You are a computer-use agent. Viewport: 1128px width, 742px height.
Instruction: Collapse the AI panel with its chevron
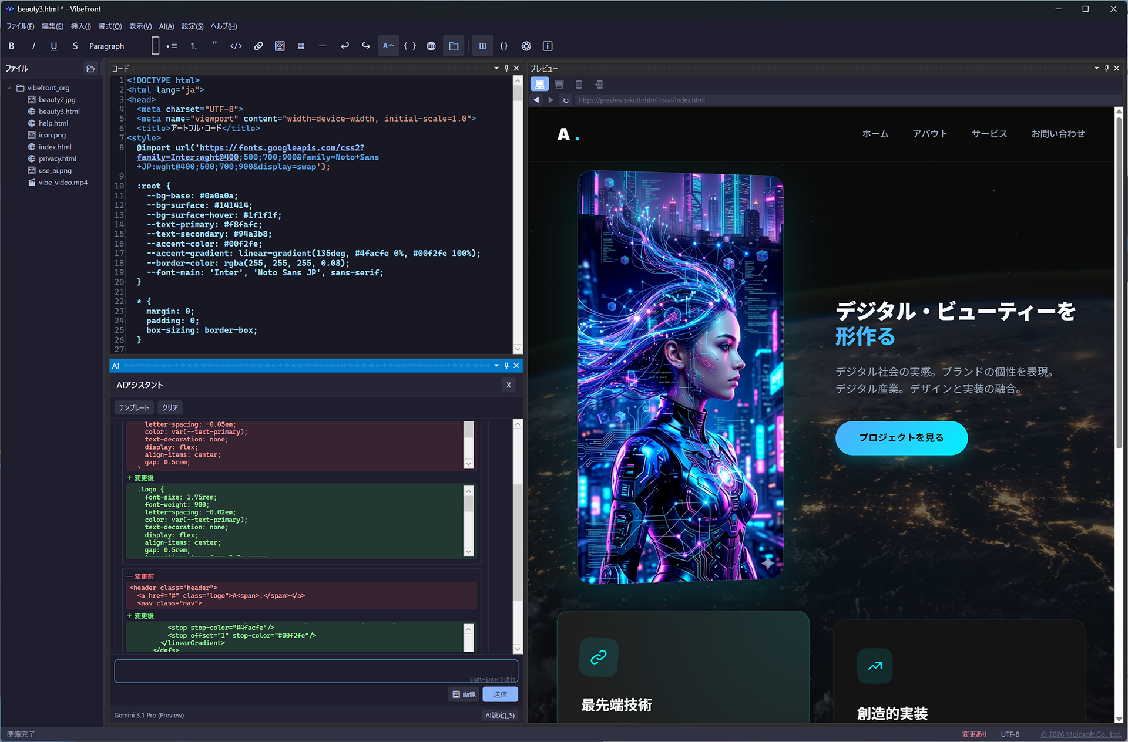[496, 365]
